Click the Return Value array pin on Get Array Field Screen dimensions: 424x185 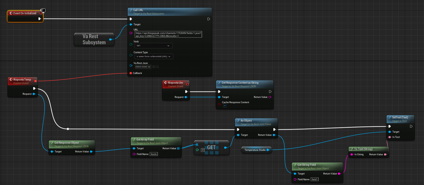178,148
